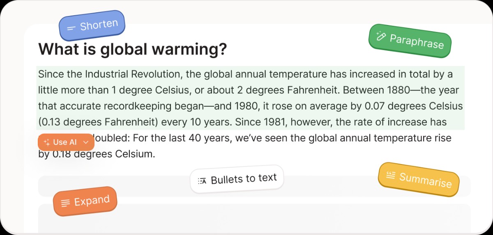Click the Paraphrase magic pen icon
This screenshot has width=493, height=235.
pos(381,36)
